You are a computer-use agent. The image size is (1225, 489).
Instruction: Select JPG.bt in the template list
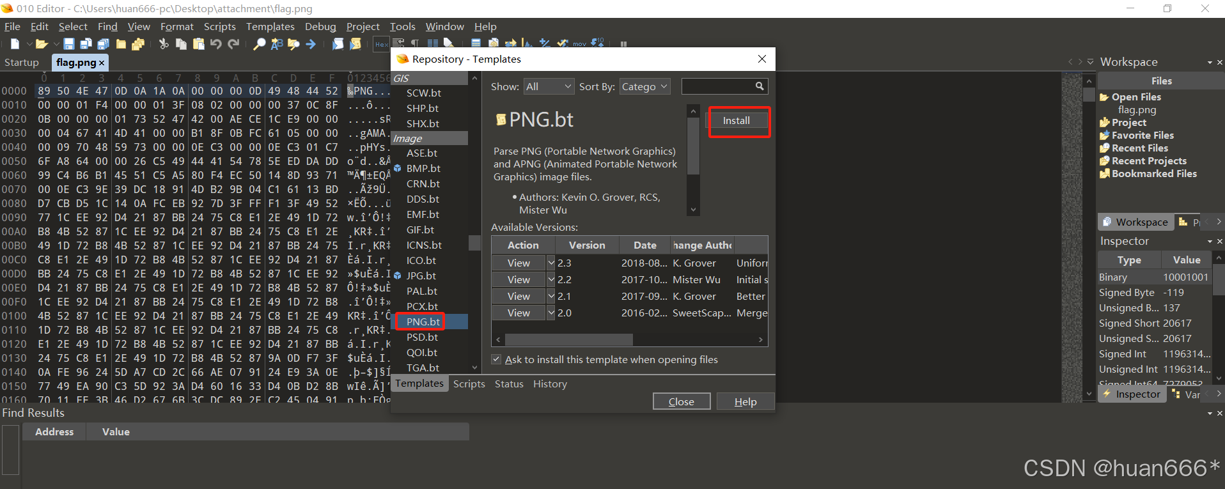pyautogui.click(x=421, y=276)
